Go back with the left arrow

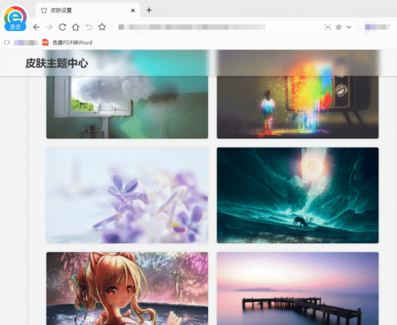tap(36, 27)
